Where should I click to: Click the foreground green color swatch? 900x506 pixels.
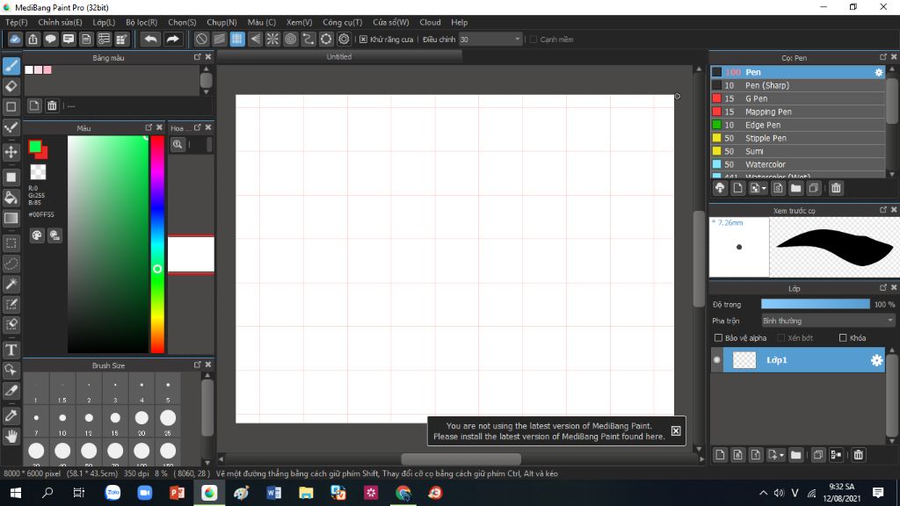point(35,147)
